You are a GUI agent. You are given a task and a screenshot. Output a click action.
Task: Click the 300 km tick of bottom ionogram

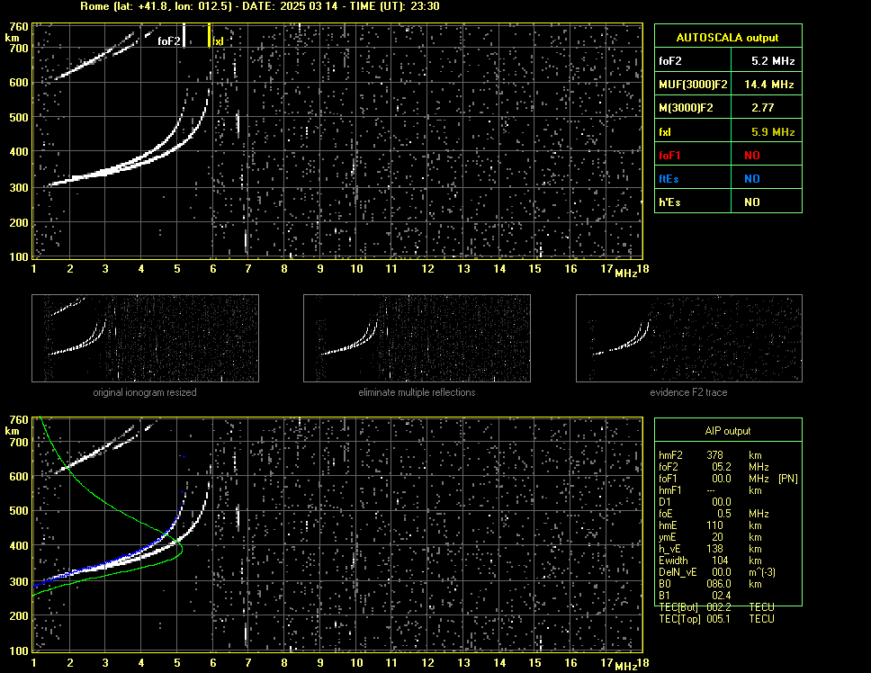click(x=19, y=581)
